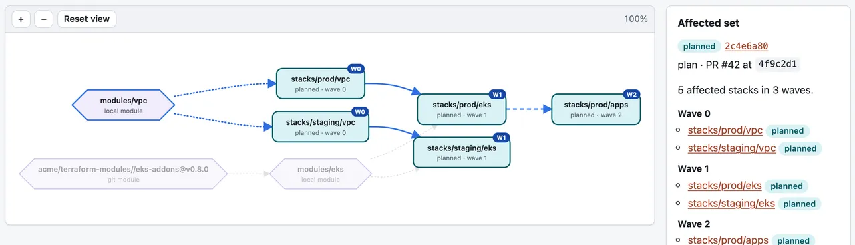Click the Wave 0 heading
This screenshot has width=855, height=245.
695,113
